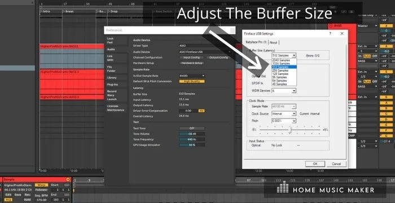Image resolution: width=395 pixels, height=203 pixels.
Task: Toggle the HiQ button in Sample box
Action: coord(8,200)
